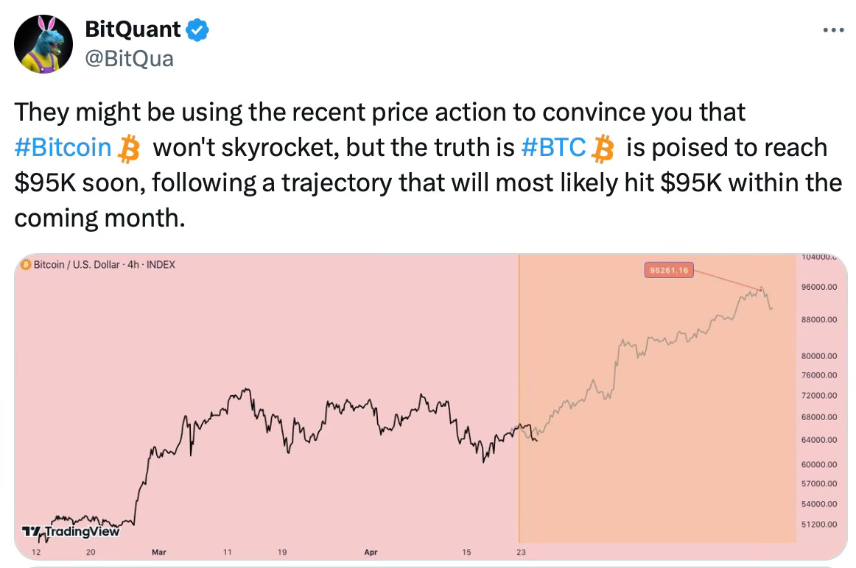Click the 23 date marker on axis
856x568 pixels.
pos(522,553)
